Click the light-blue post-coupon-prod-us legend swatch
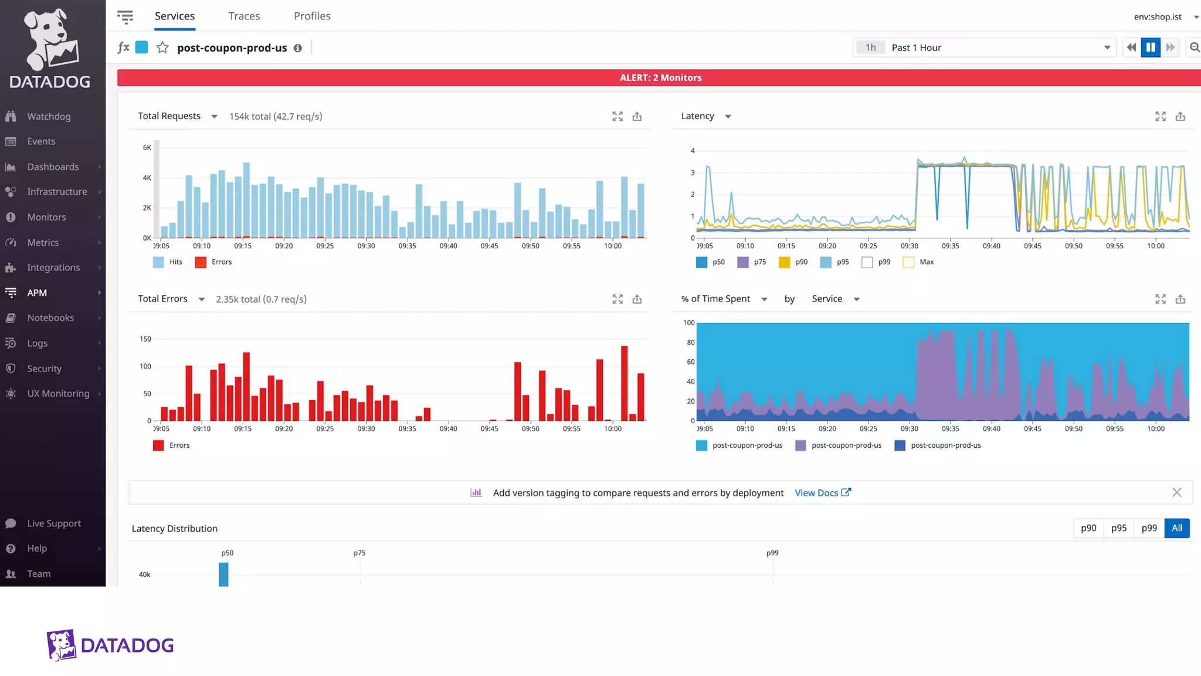 tap(701, 445)
